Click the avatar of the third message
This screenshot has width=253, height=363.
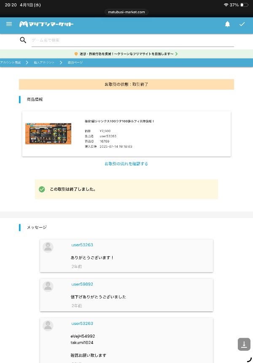pyautogui.click(x=48, y=325)
